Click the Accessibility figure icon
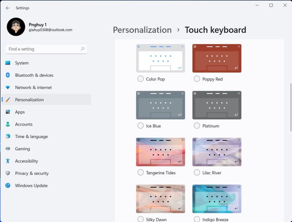 (8, 161)
